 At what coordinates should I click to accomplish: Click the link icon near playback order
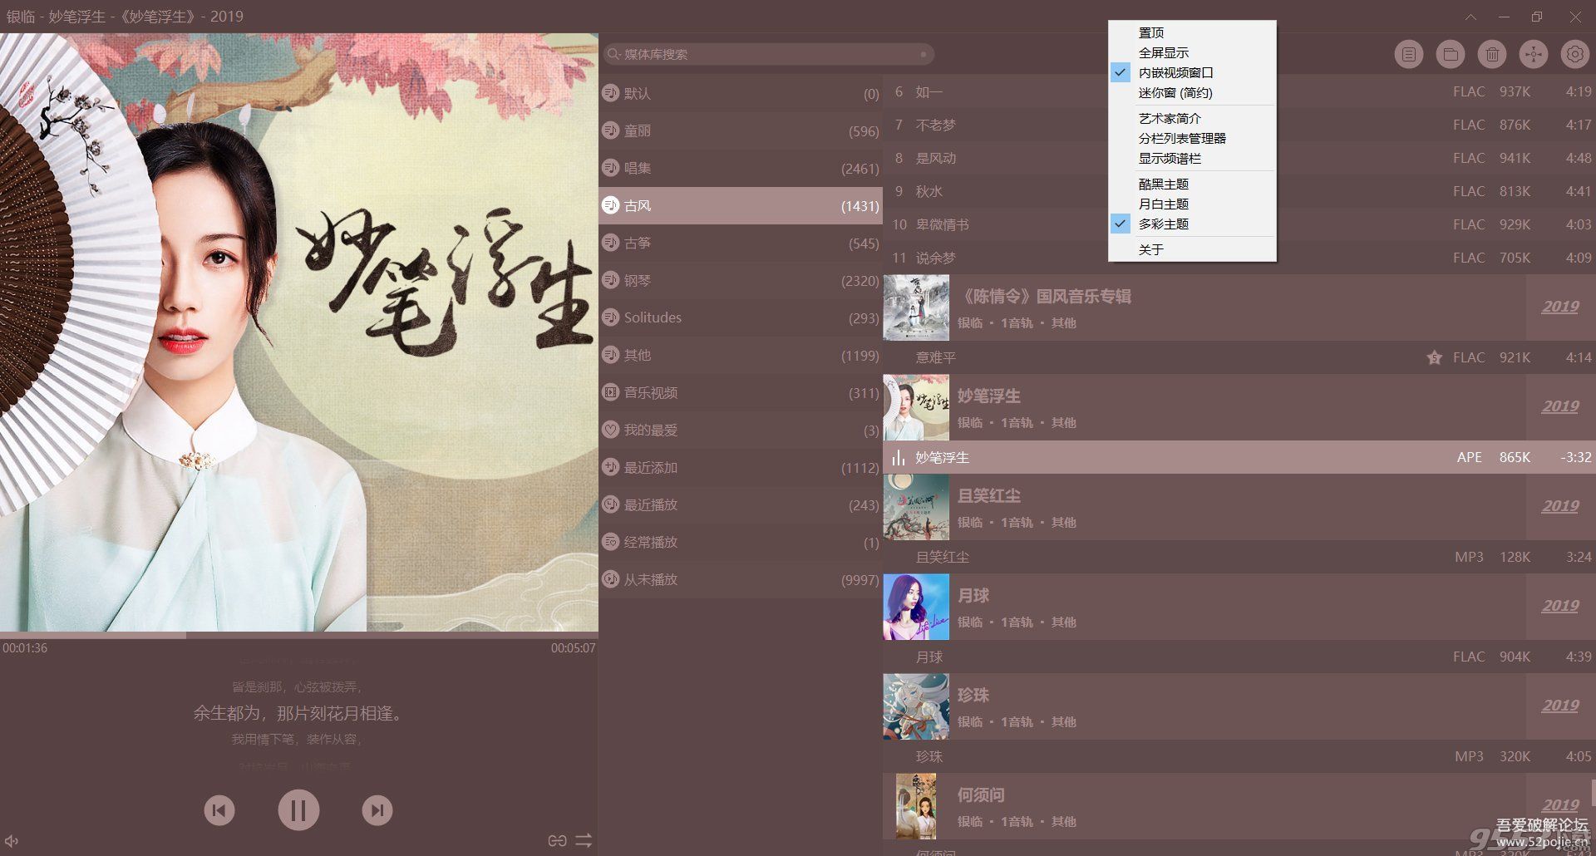tap(557, 841)
